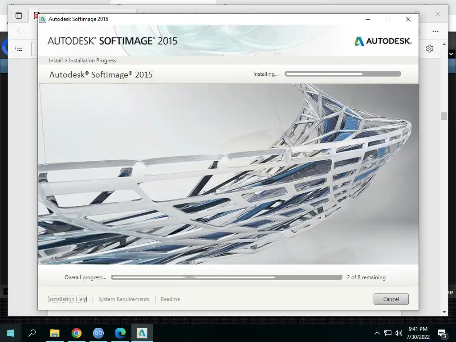
Task: Click the 'Install > Installation Progress' breadcrumb
Action: tap(82, 61)
